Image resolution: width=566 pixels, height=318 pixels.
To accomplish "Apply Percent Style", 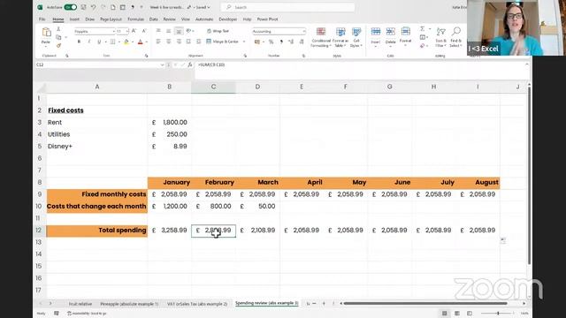I will tap(272, 42).
